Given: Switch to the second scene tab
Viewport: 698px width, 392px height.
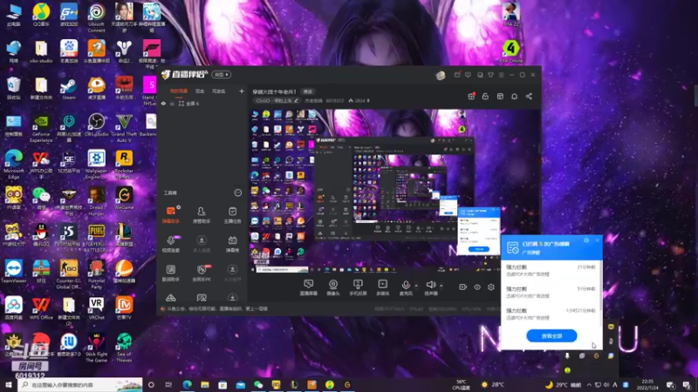Looking at the screenshot, I should 200,91.
